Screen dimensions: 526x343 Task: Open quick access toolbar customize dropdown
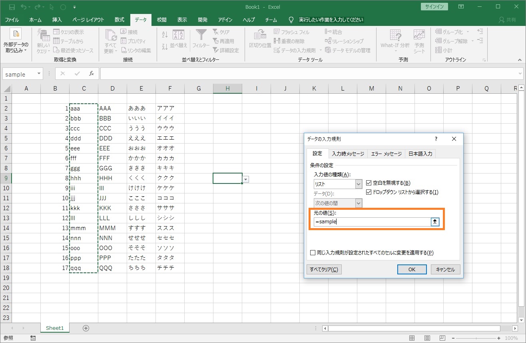[75, 7]
